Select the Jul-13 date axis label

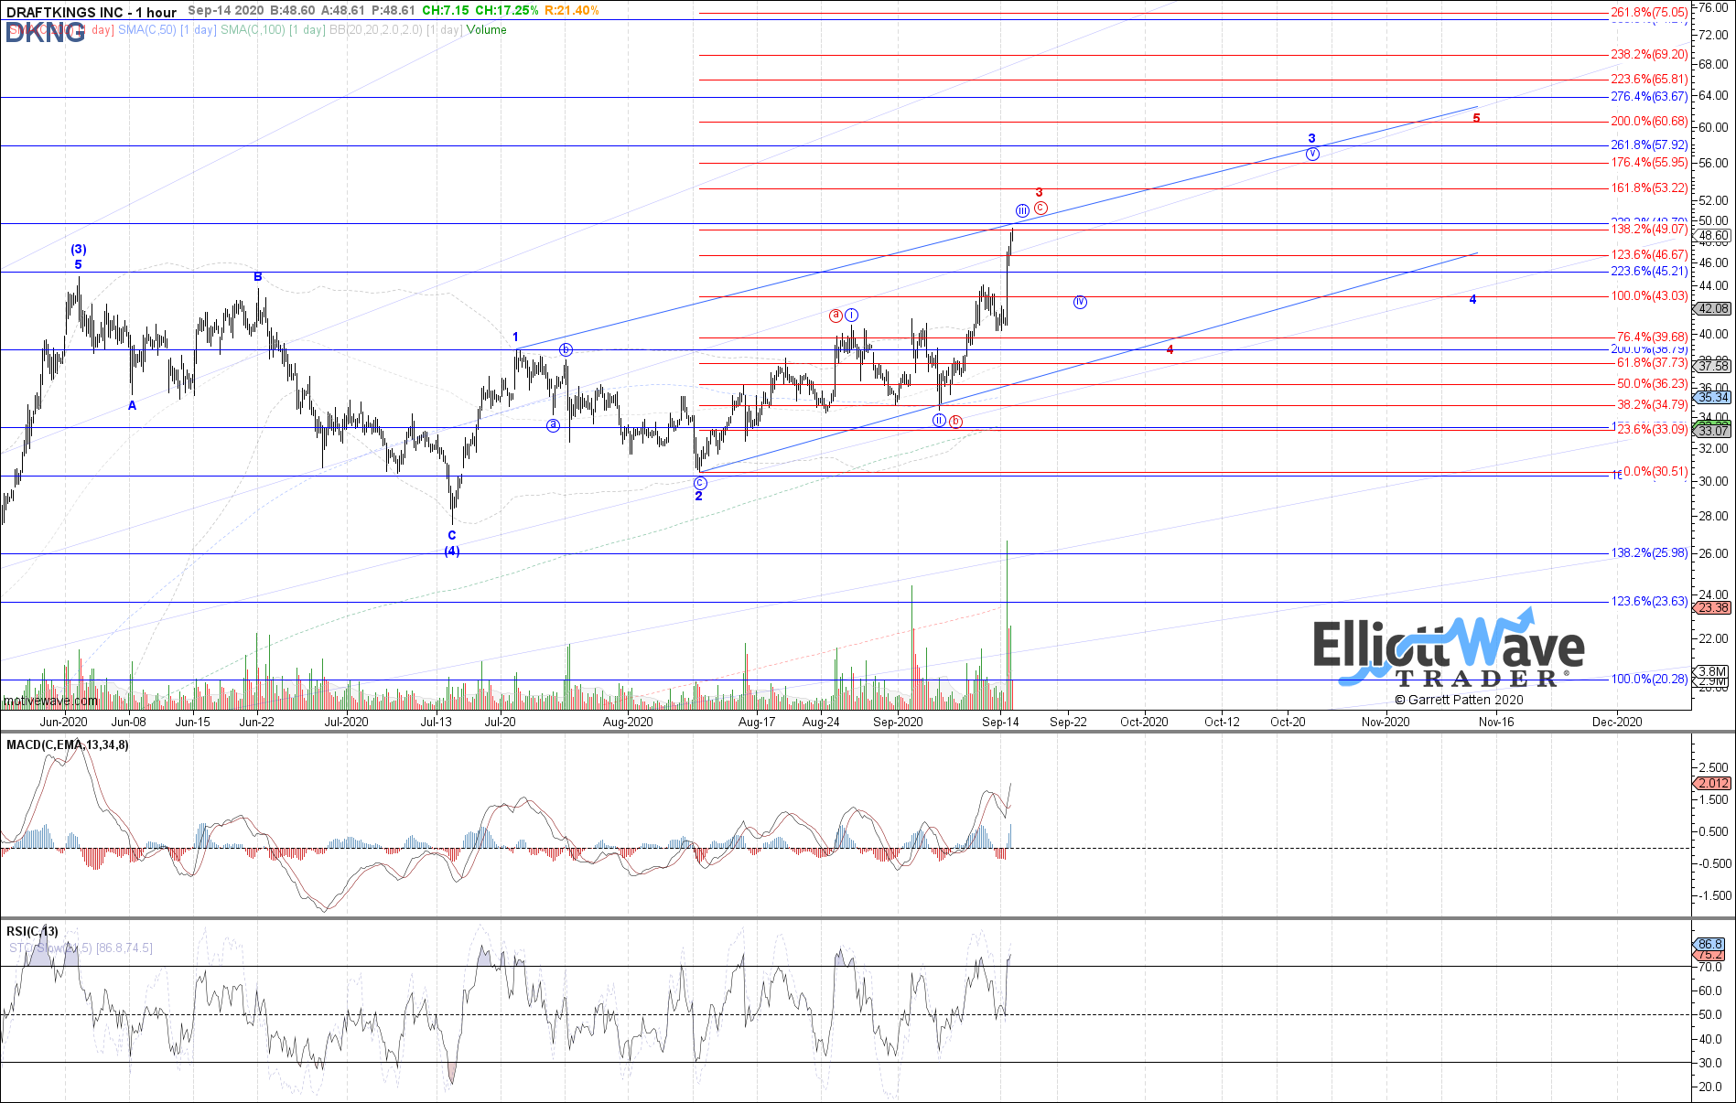coord(436,723)
